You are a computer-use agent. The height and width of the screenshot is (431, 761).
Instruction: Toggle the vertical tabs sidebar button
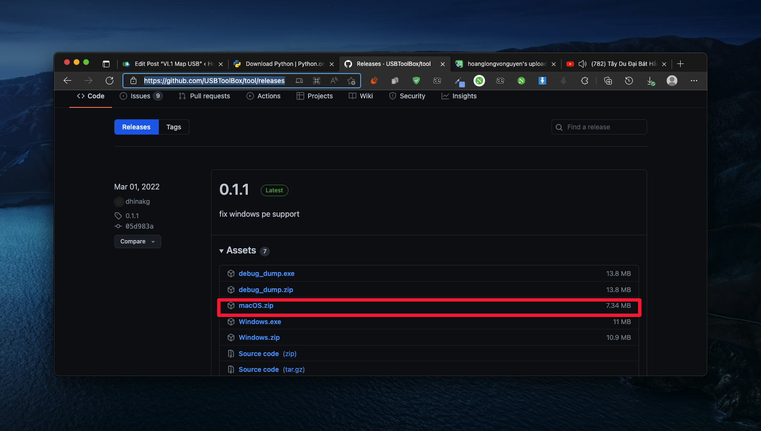click(x=106, y=64)
